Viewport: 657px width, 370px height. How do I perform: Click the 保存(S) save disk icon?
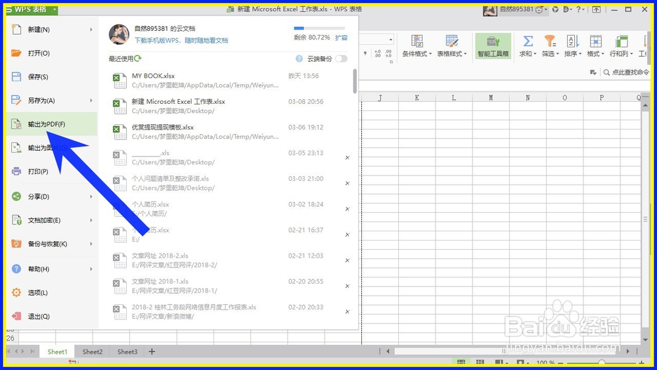(x=16, y=77)
